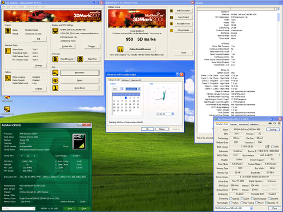Click the Online ResultBrowser button
Screen dimensions: 283x212
click(140, 49)
